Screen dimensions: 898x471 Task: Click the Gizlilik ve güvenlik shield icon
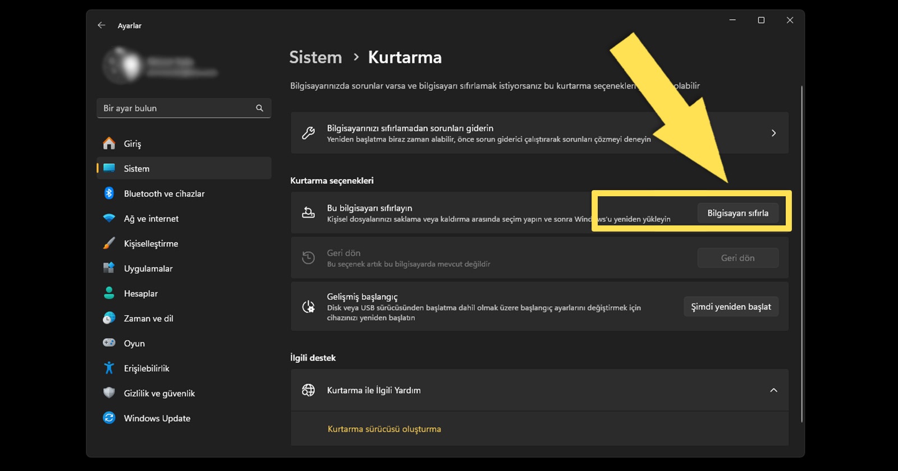pyautogui.click(x=109, y=392)
